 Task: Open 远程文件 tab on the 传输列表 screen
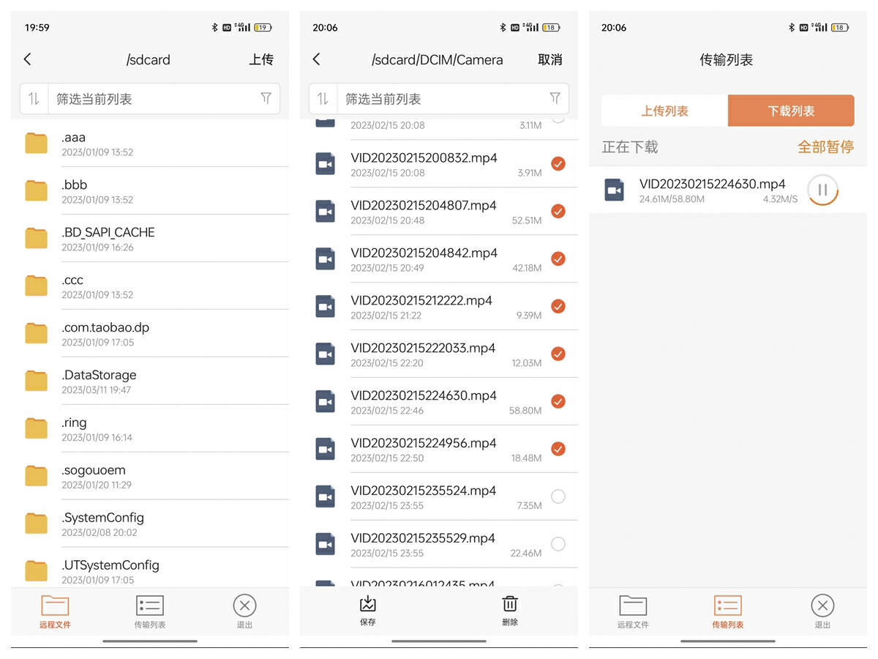pos(633,612)
